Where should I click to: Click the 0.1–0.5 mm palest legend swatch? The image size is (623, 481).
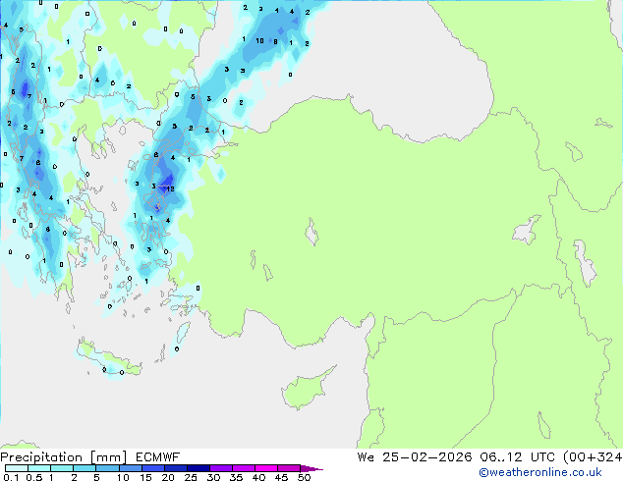17,468
